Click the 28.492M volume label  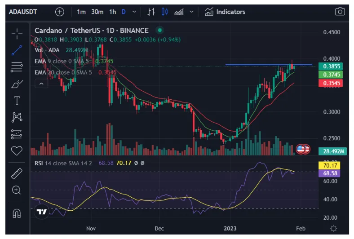pos(332,151)
